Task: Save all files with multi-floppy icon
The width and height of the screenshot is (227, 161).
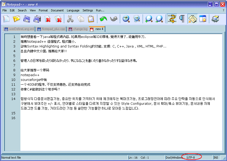Action: coord(37,19)
